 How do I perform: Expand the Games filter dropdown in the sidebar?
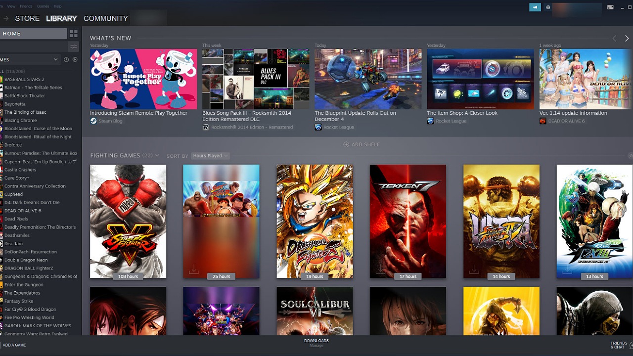55,59
